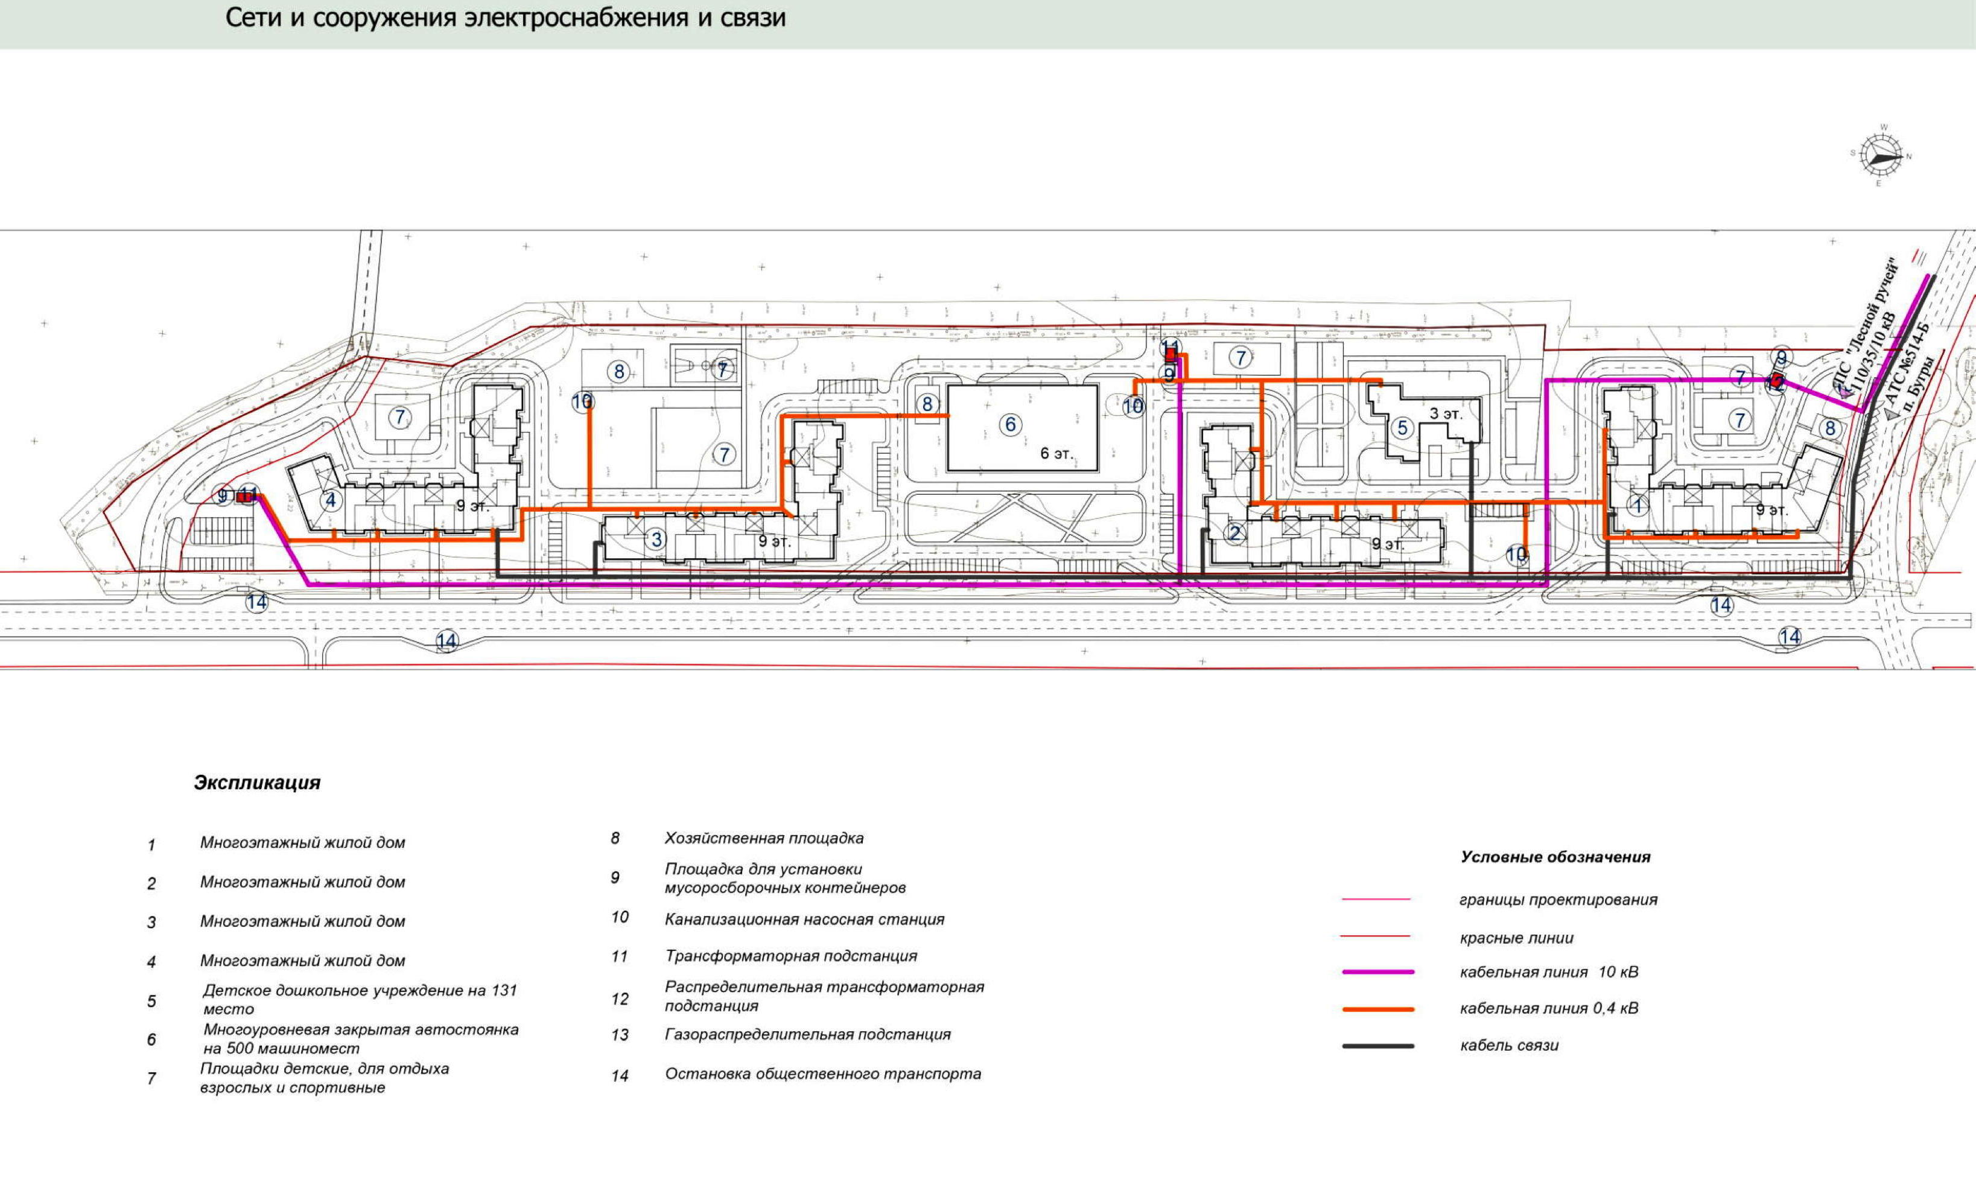Click the 'Экспликация' heading
Screen dimensions: 1976x1193
[256, 783]
